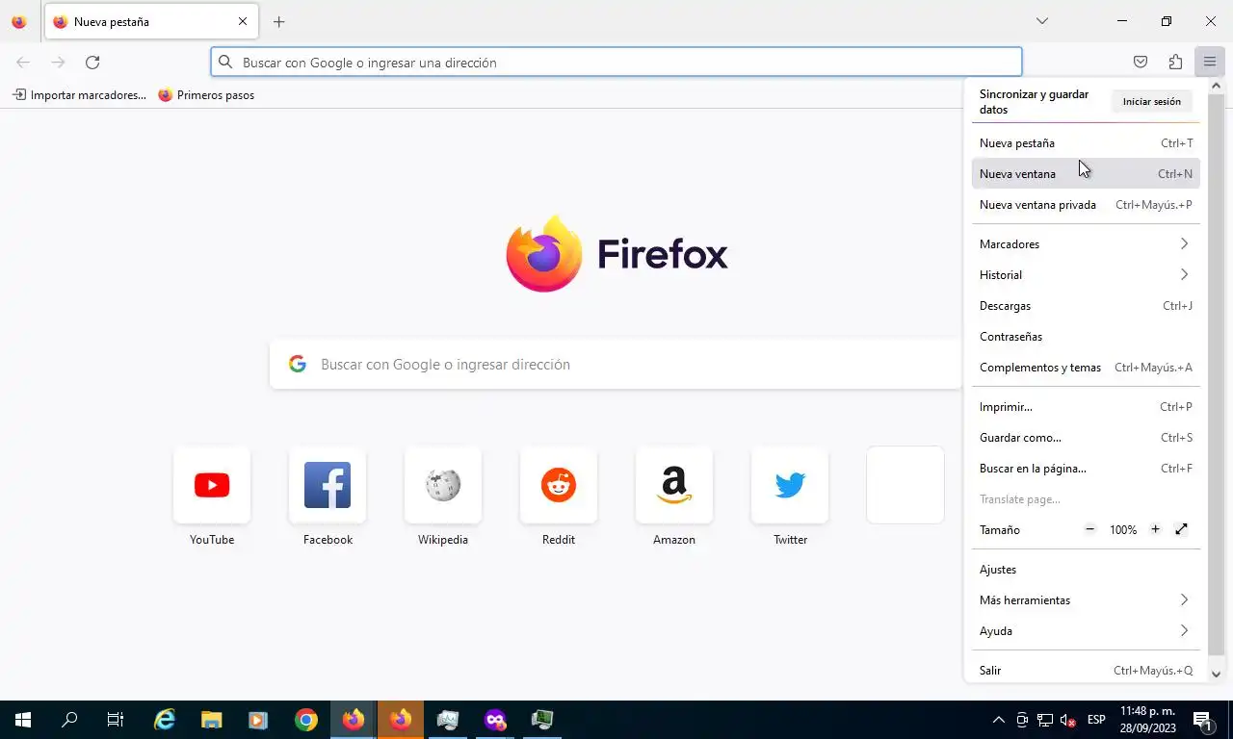Click Importar marcadores bookmark toolbar item
The width and height of the screenshot is (1233, 739).
pyautogui.click(x=79, y=95)
